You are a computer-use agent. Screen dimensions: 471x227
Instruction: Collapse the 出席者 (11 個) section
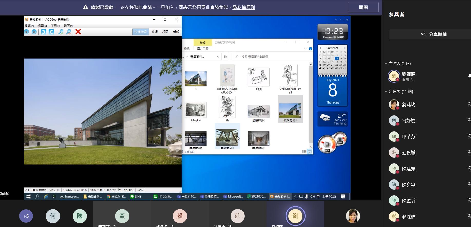coord(386,92)
